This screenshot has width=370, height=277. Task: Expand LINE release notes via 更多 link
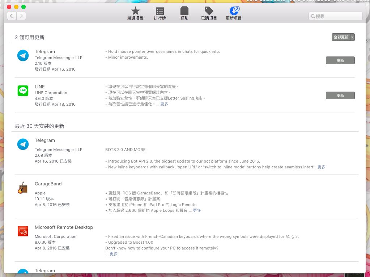164,104
